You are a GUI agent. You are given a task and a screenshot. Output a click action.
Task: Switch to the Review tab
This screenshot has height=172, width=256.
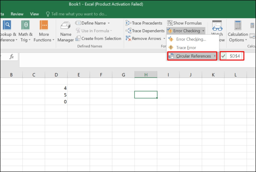pyautogui.click(x=17, y=14)
